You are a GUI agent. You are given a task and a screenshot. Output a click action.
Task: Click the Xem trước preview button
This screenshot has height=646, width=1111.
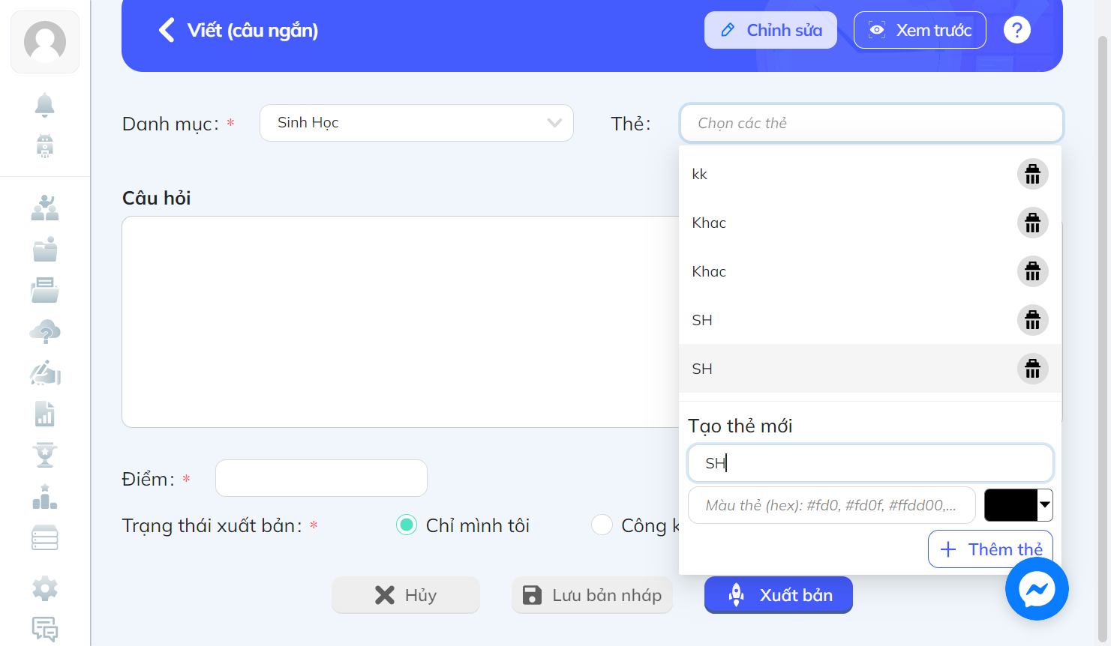pyautogui.click(x=920, y=30)
